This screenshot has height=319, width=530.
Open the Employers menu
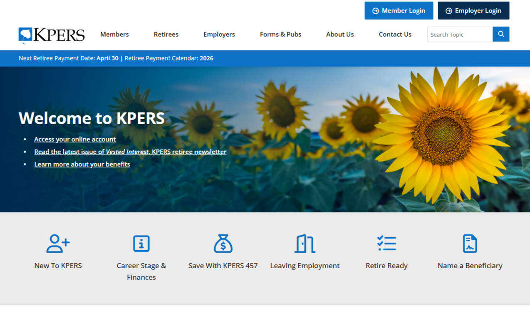[219, 35]
